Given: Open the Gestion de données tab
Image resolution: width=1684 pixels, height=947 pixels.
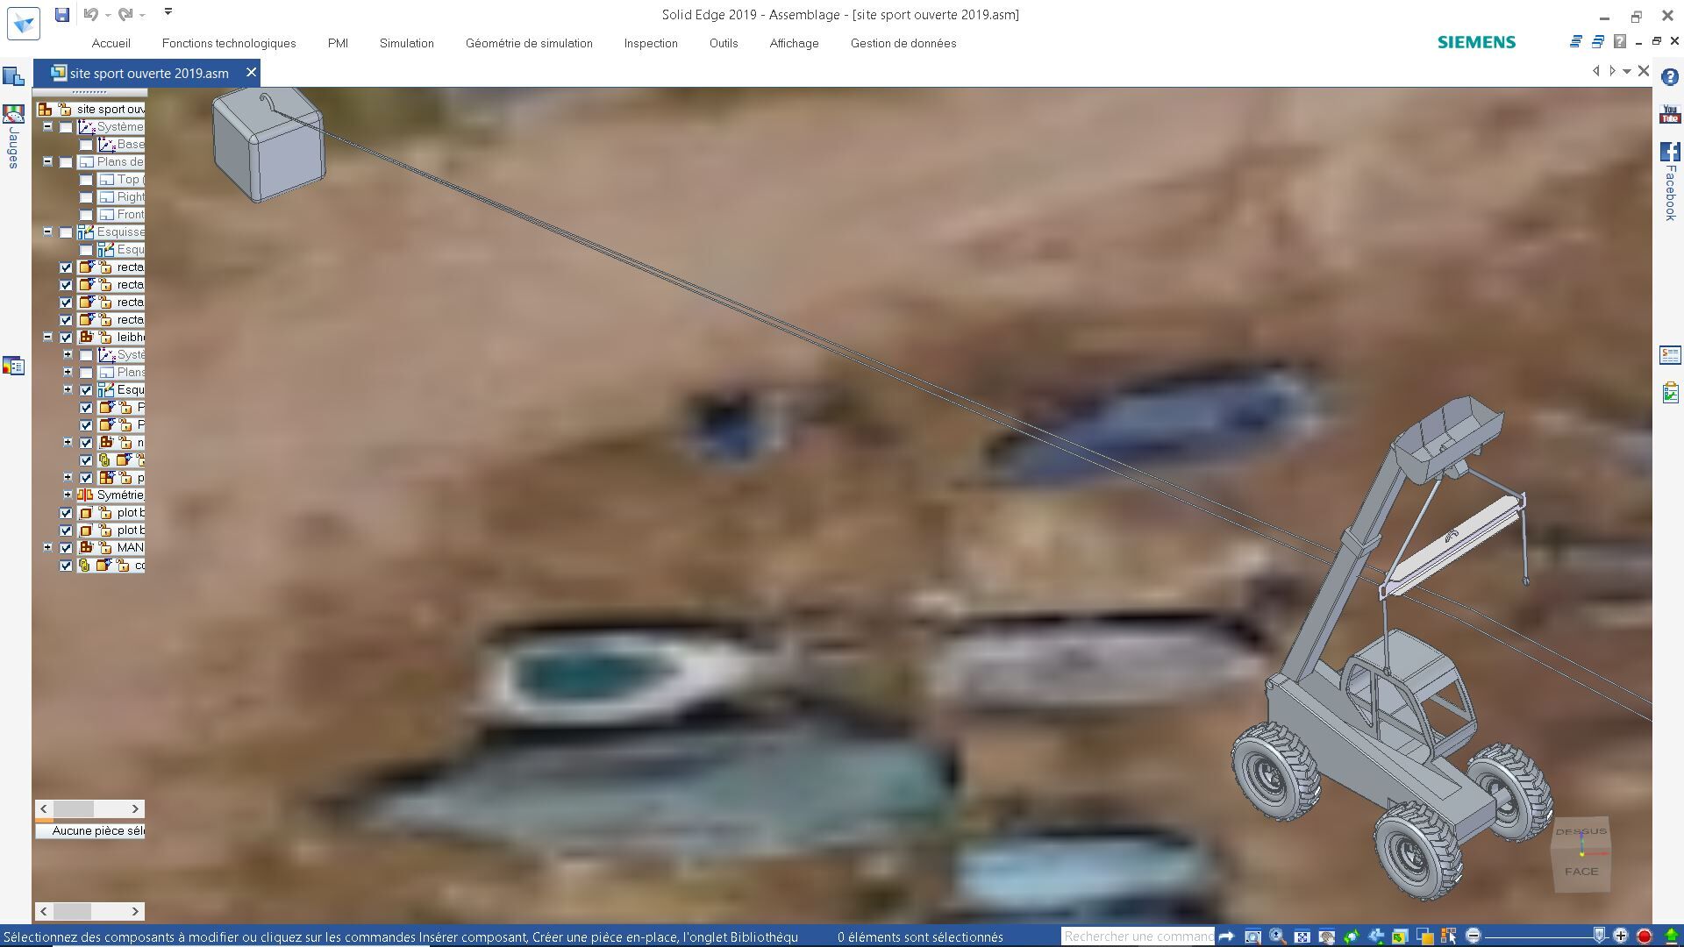Looking at the screenshot, I should coord(903,43).
